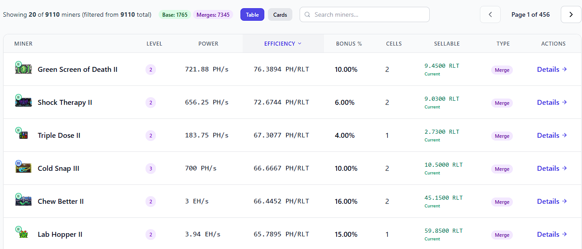Click the Base: 1765 badge
Image resolution: width=582 pixels, height=249 pixels.
click(175, 14)
